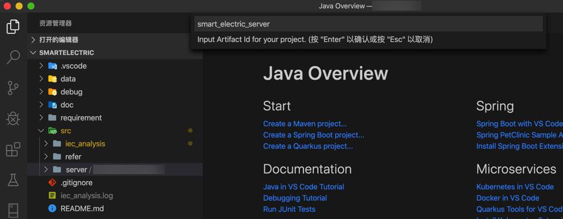563x219 pixels.
Task: Open Docker in VS Code link
Action: tap(508, 198)
